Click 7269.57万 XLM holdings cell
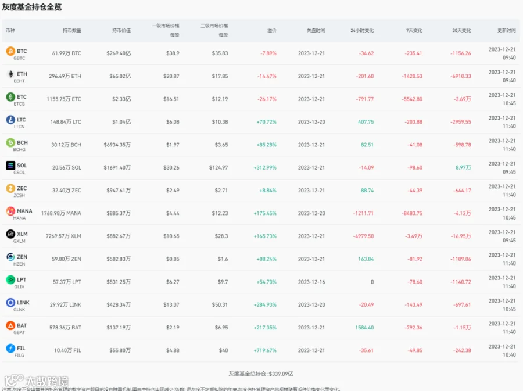 click(x=63, y=236)
